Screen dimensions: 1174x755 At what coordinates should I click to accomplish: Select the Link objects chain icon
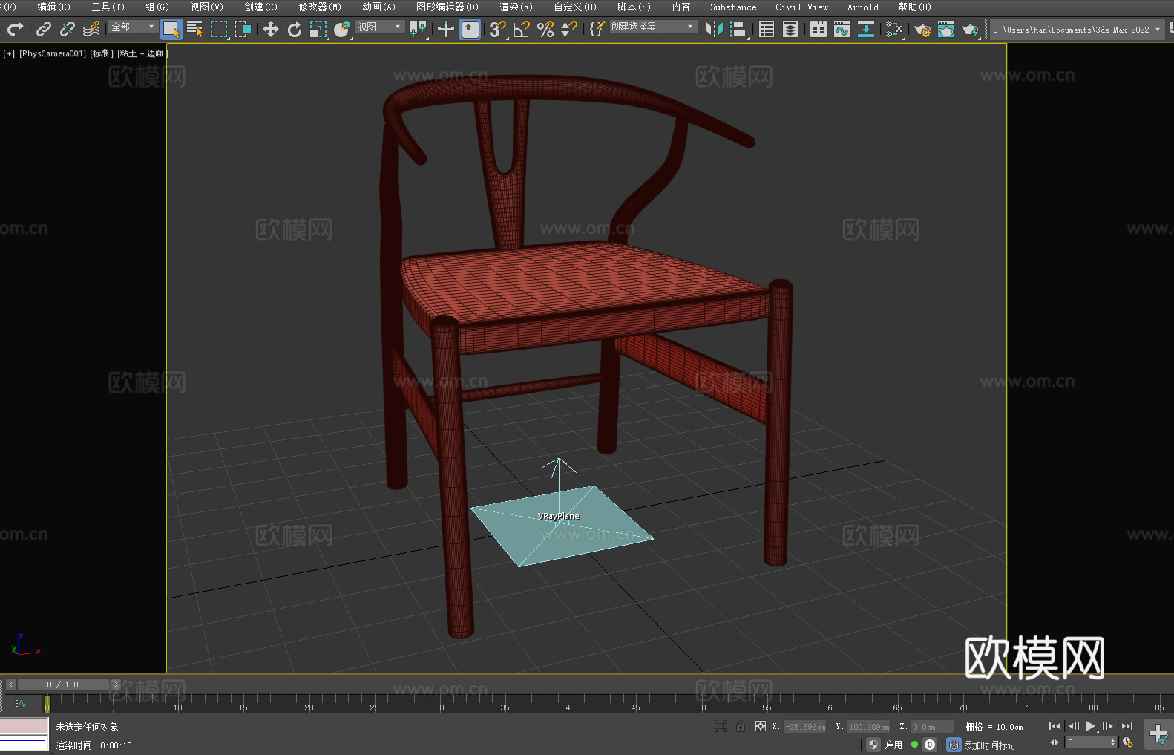pyautogui.click(x=44, y=29)
